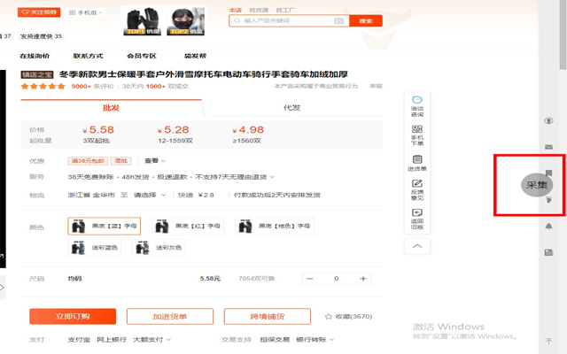Click the 关注领券 follow coupon button
The image size is (567, 354).
point(39,12)
